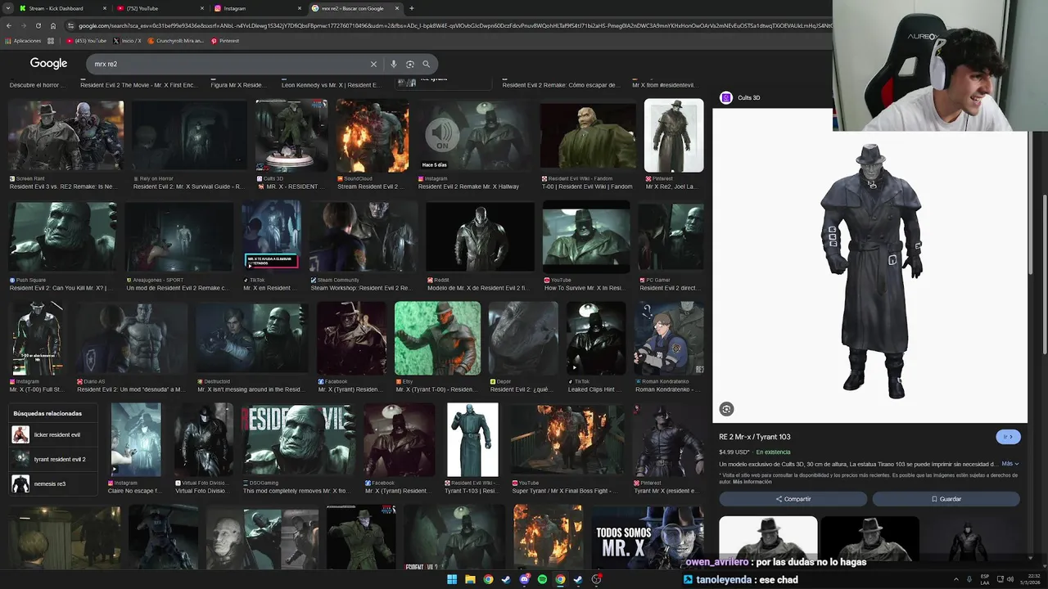Open the Super Tyrant Final Boss Fight thumbnail
The height and width of the screenshot is (589, 1048).
[x=567, y=439]
